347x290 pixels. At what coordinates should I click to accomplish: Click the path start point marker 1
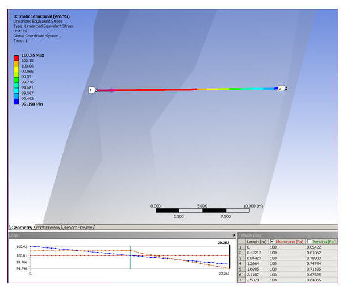click(91, 90)
